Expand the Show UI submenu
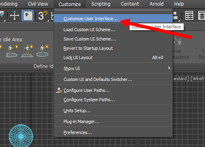The height and width of the screenshot is (147, 205). 113,68
